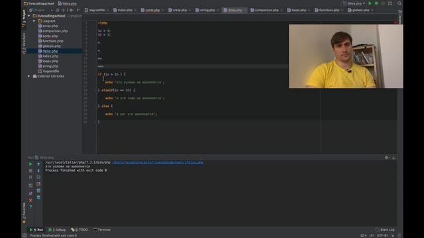This screenshot has width=424, height=238.
Task: Close the ifelse.php editor tab
Action: pos(245,11)
